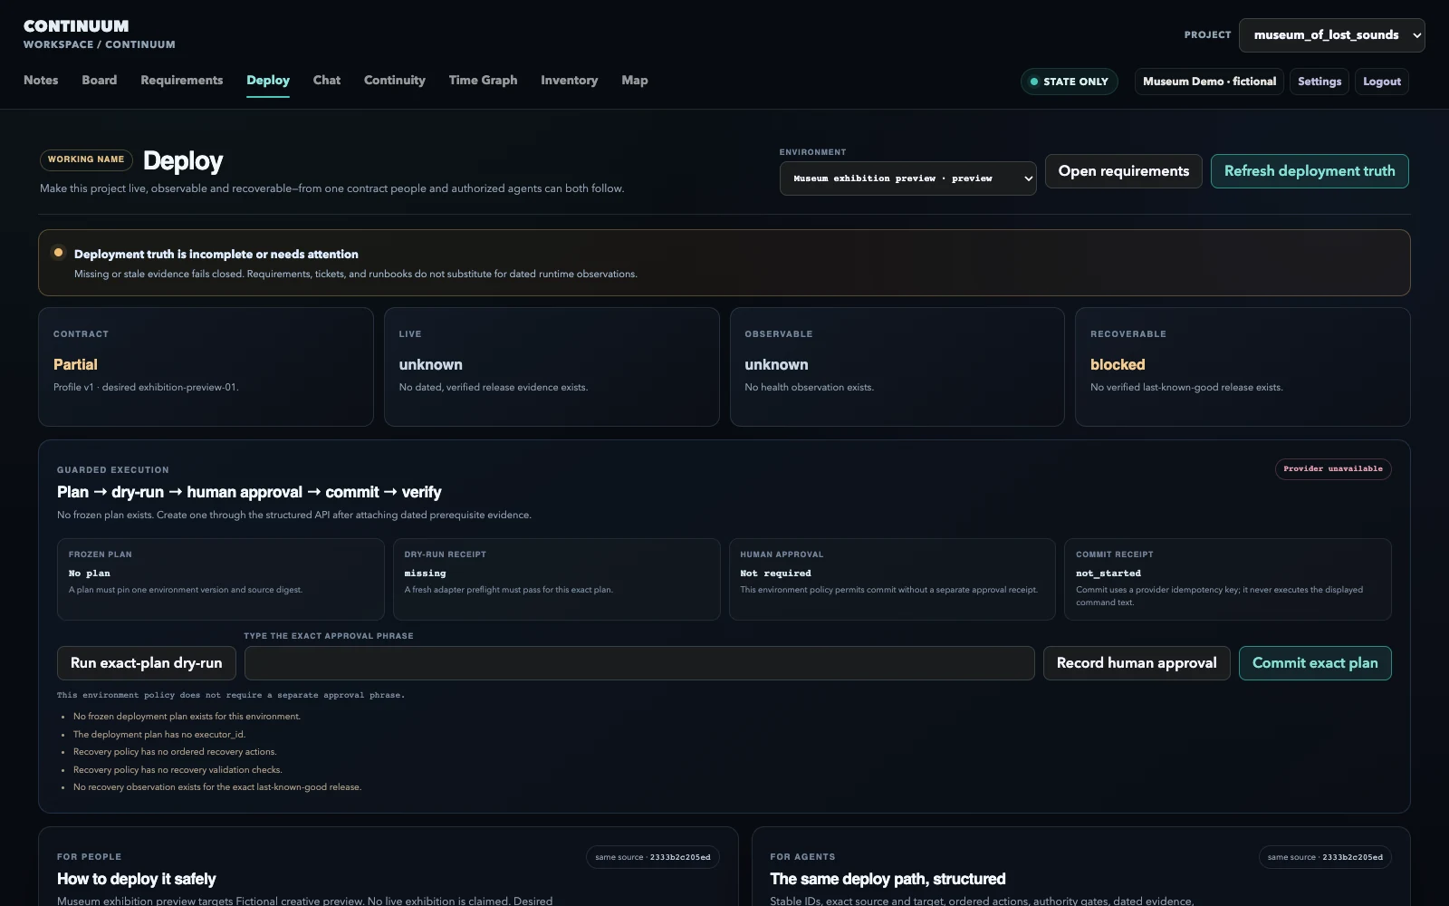Click 'How to deploy it safely' heading
1449x906 pixels.
pos(137,879)
